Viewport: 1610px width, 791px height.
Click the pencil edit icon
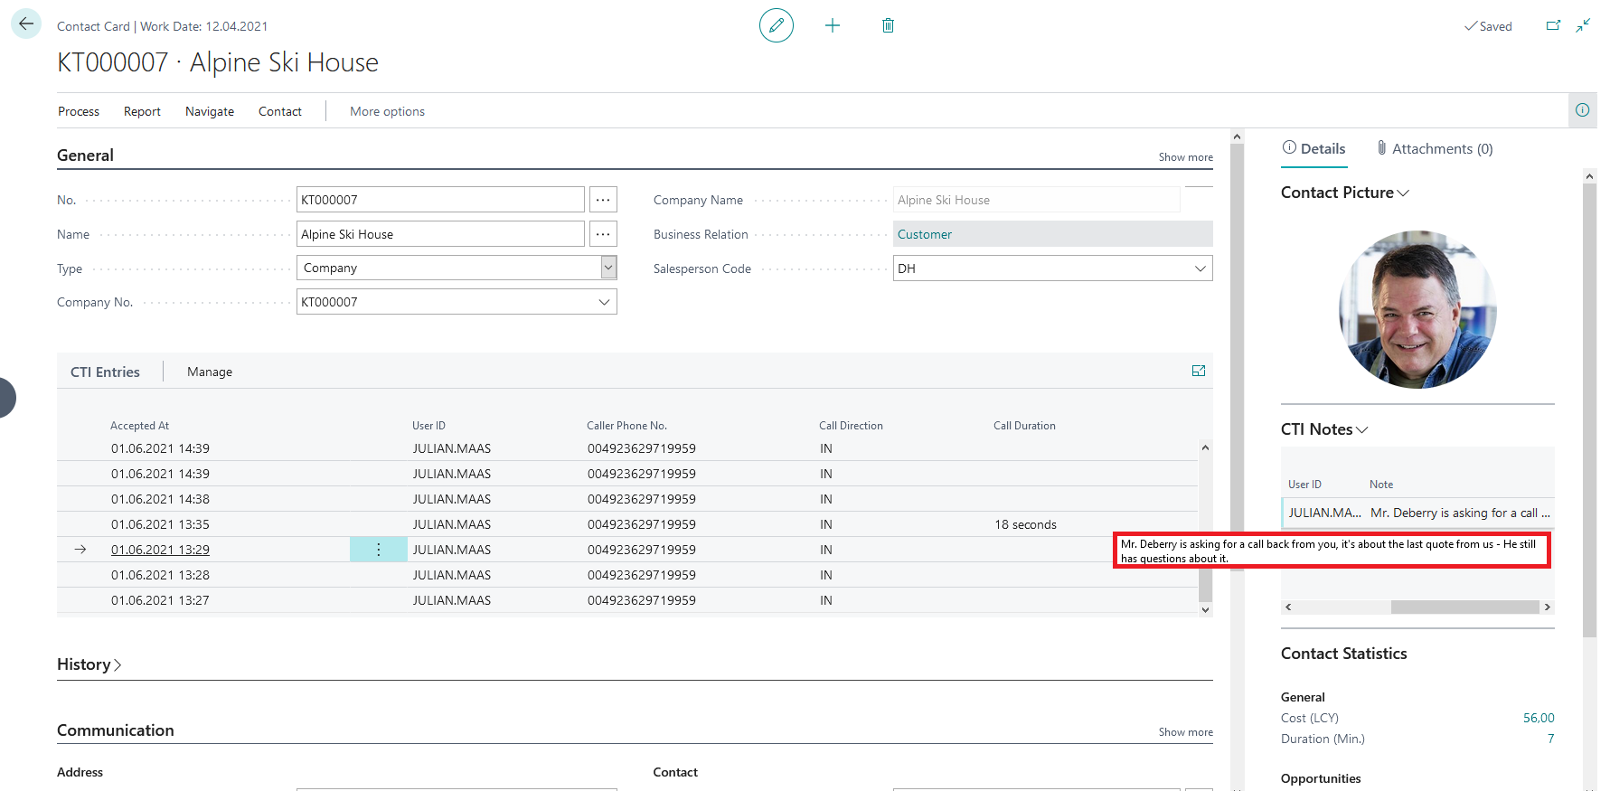click(777, 25)
